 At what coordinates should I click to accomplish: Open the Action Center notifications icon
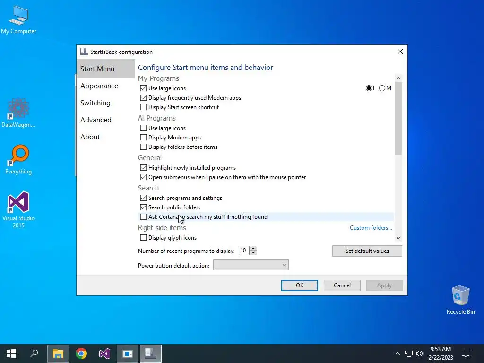[466, 354]
